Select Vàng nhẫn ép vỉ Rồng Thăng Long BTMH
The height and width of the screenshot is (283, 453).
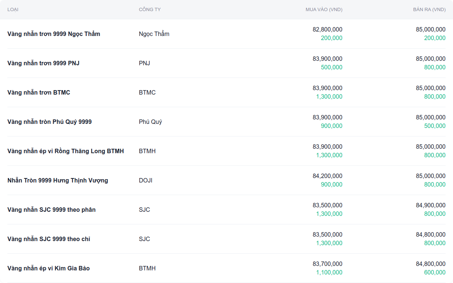66,151
